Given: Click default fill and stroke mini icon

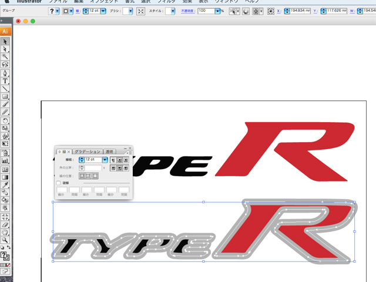Looking at the screenshot, I should pyautogui.click(x=2, y=247).
